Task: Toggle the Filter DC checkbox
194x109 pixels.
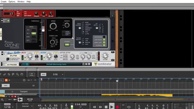Action: (104, 45)
